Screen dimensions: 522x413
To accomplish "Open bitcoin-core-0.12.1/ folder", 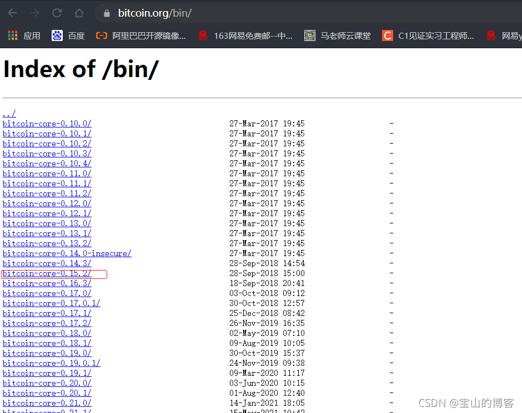I will [x=47, y=213].
